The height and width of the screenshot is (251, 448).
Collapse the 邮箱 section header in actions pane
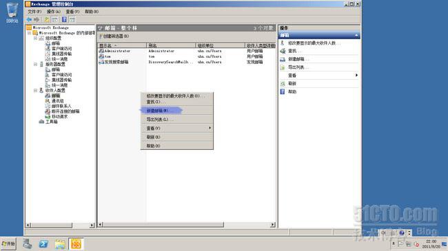[x=319, y=35]
